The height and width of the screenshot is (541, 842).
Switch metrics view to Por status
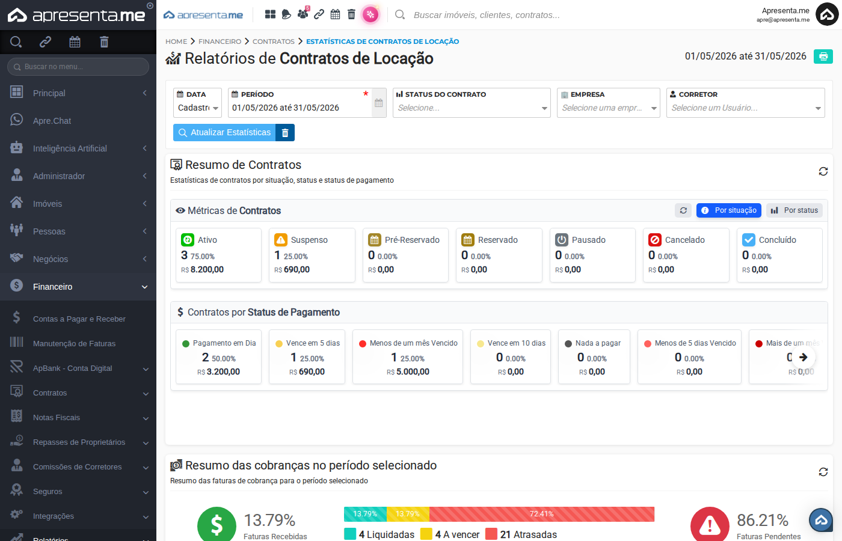click(794, 210)
